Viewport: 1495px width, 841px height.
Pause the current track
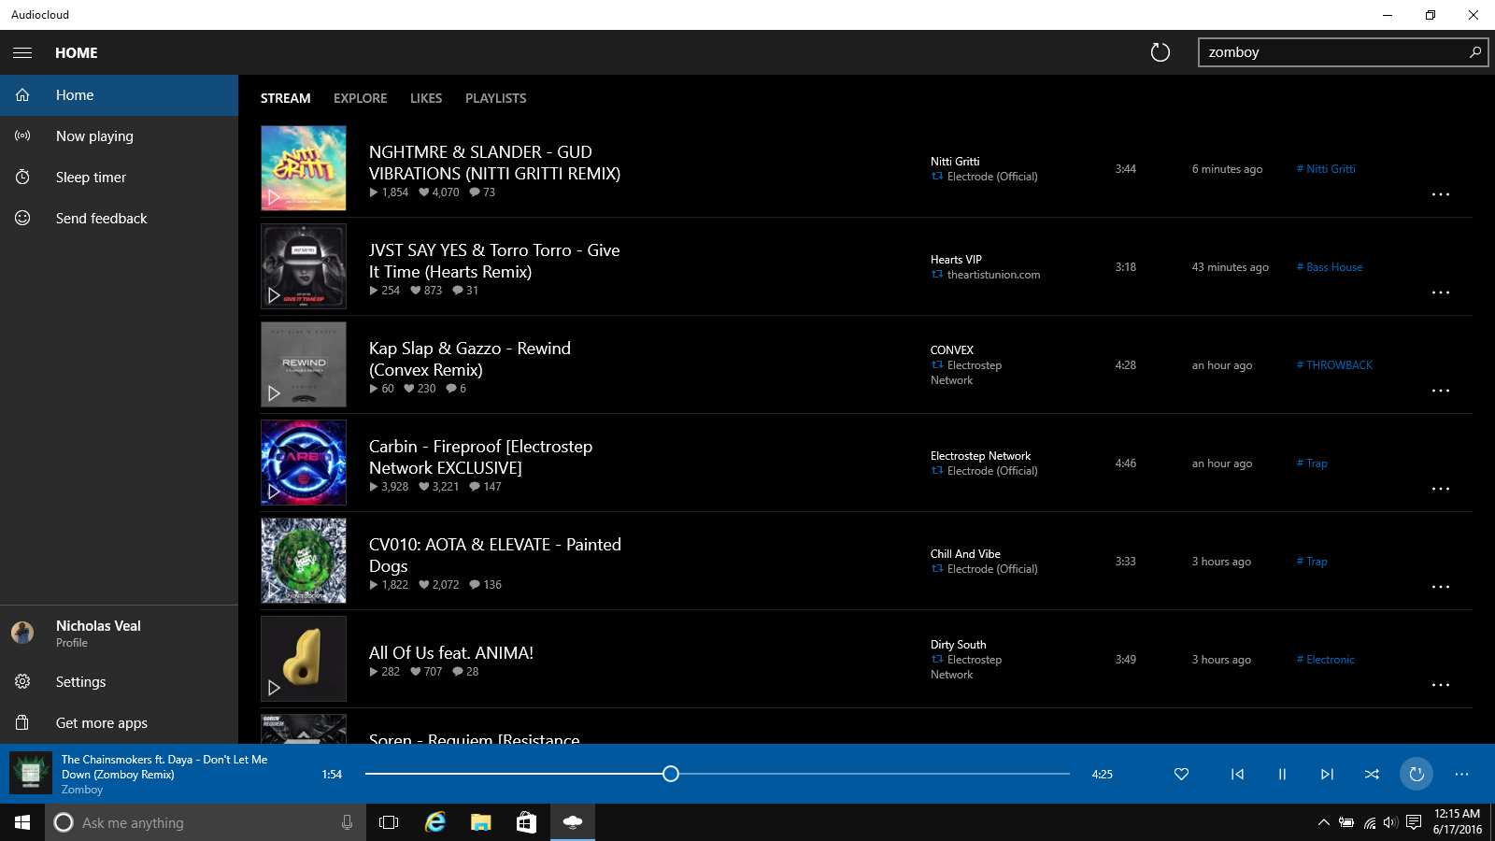pyautogui.click(x=1282, y=774)
